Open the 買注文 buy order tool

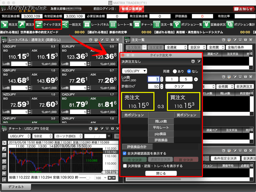coord(26,25)
